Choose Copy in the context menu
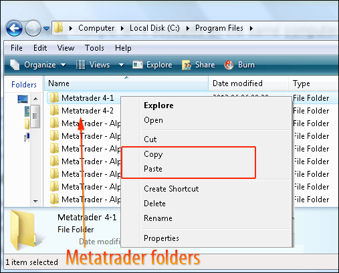The image size is (339, 273). [x=153, y=154]
